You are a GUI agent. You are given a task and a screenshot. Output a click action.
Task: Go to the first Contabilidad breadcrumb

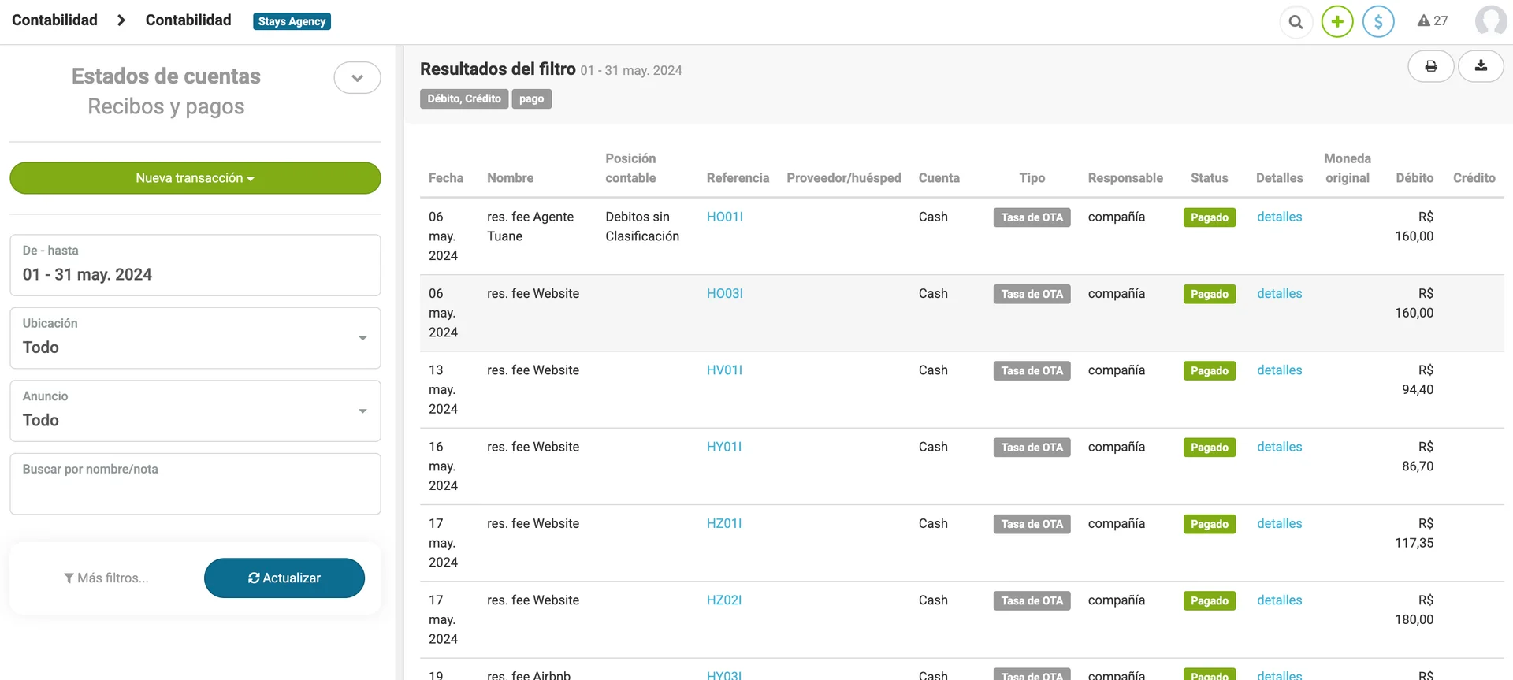(x=54, y=20)
